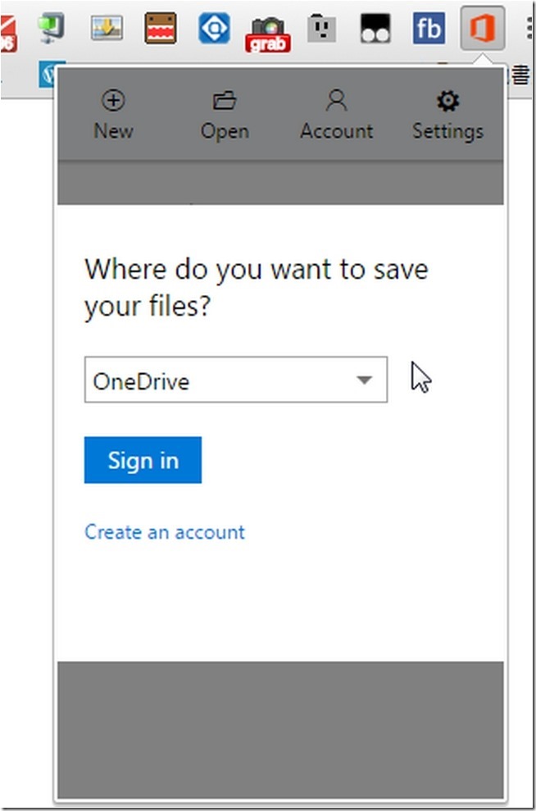Click the picture download extension icon
Screen dimensions: 536x811
pyautogui.click(x=107, y=29)
